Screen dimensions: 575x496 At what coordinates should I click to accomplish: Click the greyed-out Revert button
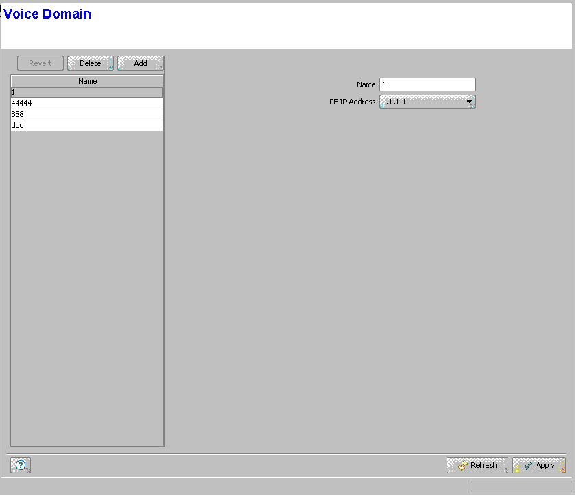40,63
